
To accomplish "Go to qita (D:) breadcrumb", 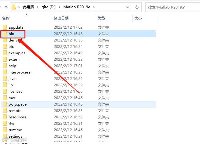I will (x=49, y=7).
